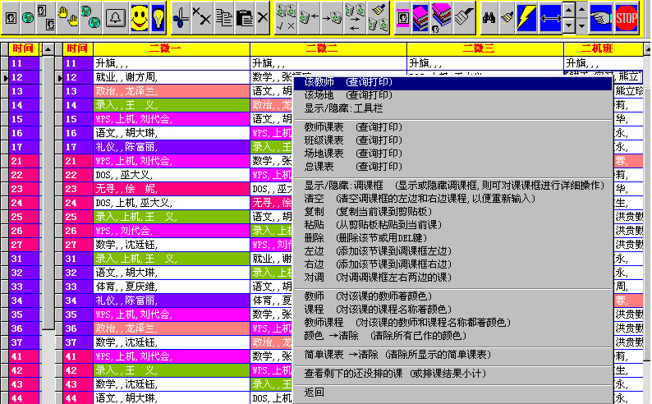Image resolution: width=652 pixels, height=404 pixels.
Task: Choose 复制 from the context menu
Action: point(314,211)
